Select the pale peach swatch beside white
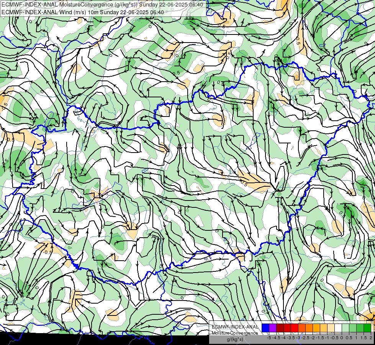 331,328
